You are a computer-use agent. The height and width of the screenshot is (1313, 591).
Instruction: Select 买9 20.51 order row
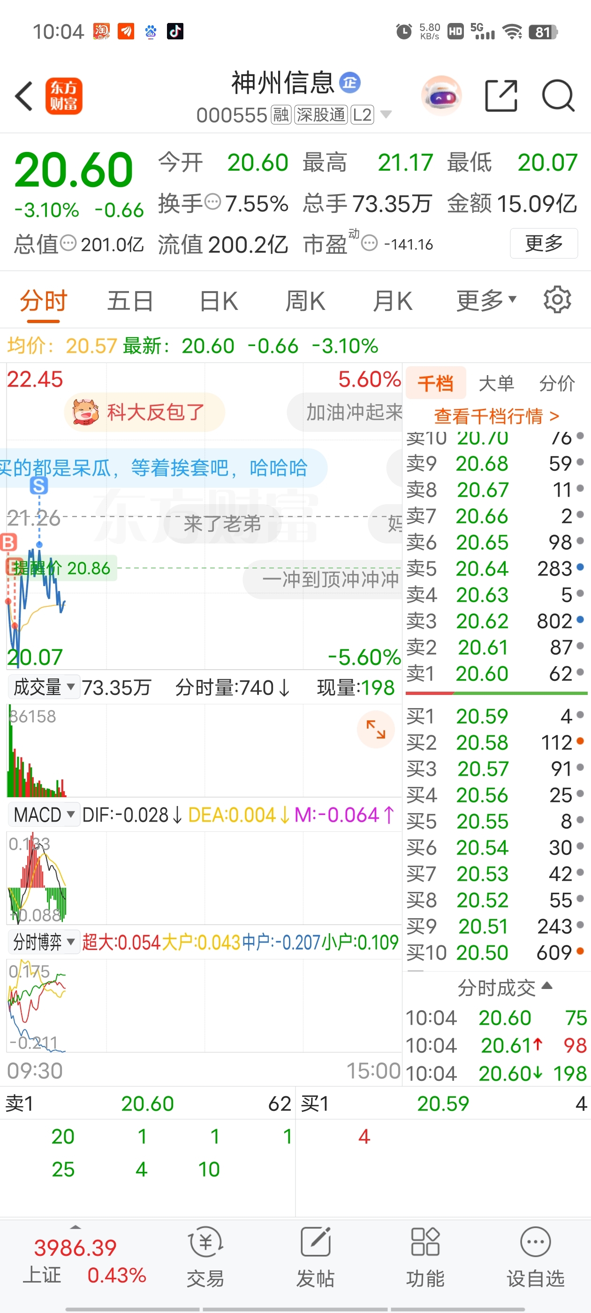coord(496,926)
